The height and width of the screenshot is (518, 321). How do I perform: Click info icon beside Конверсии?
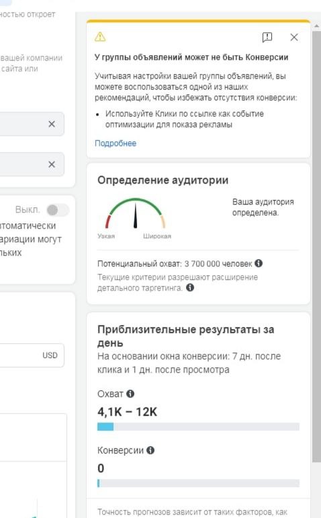coord(150,450)
